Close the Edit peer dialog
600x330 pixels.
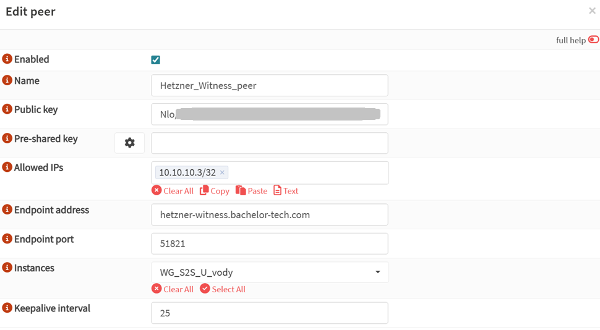(592, 11)
